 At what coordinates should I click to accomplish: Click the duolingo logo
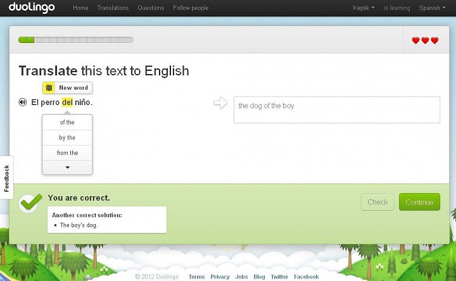coord(32,7)
